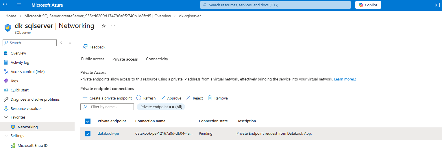Click the Resource visualizer icon
This screenshot has height=152, width=442.
[x=6, y=108]
